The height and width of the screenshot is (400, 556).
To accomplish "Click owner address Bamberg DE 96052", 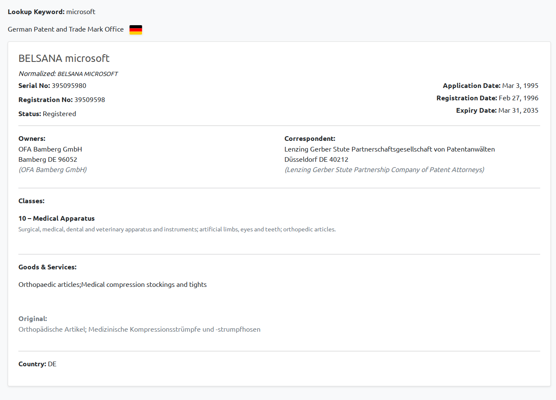I will point(48,159).
